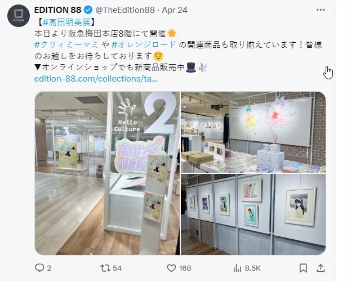
Task: Open the Apr 24 timestamp
Action: 175,10
